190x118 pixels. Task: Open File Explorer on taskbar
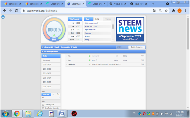[28, 114]
